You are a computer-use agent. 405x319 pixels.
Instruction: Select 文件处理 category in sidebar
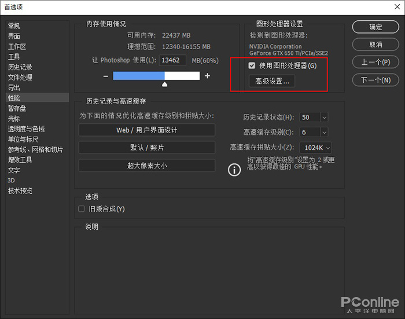click(x=20, y=78)
